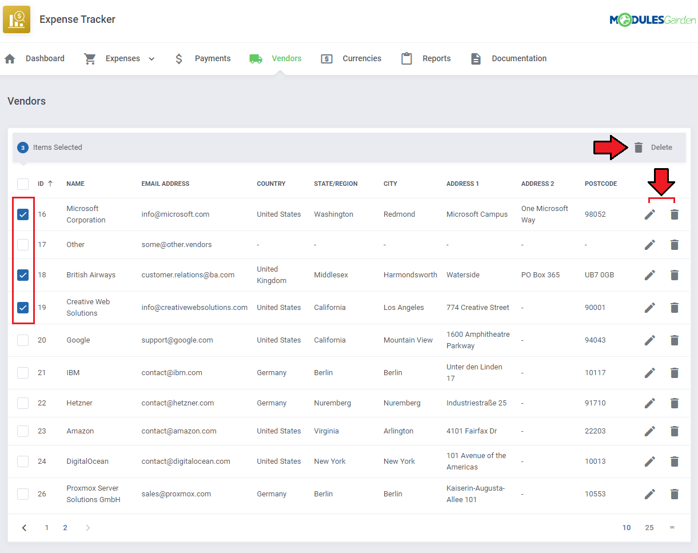Click the customer.relations@ba.com email cell

188,275
